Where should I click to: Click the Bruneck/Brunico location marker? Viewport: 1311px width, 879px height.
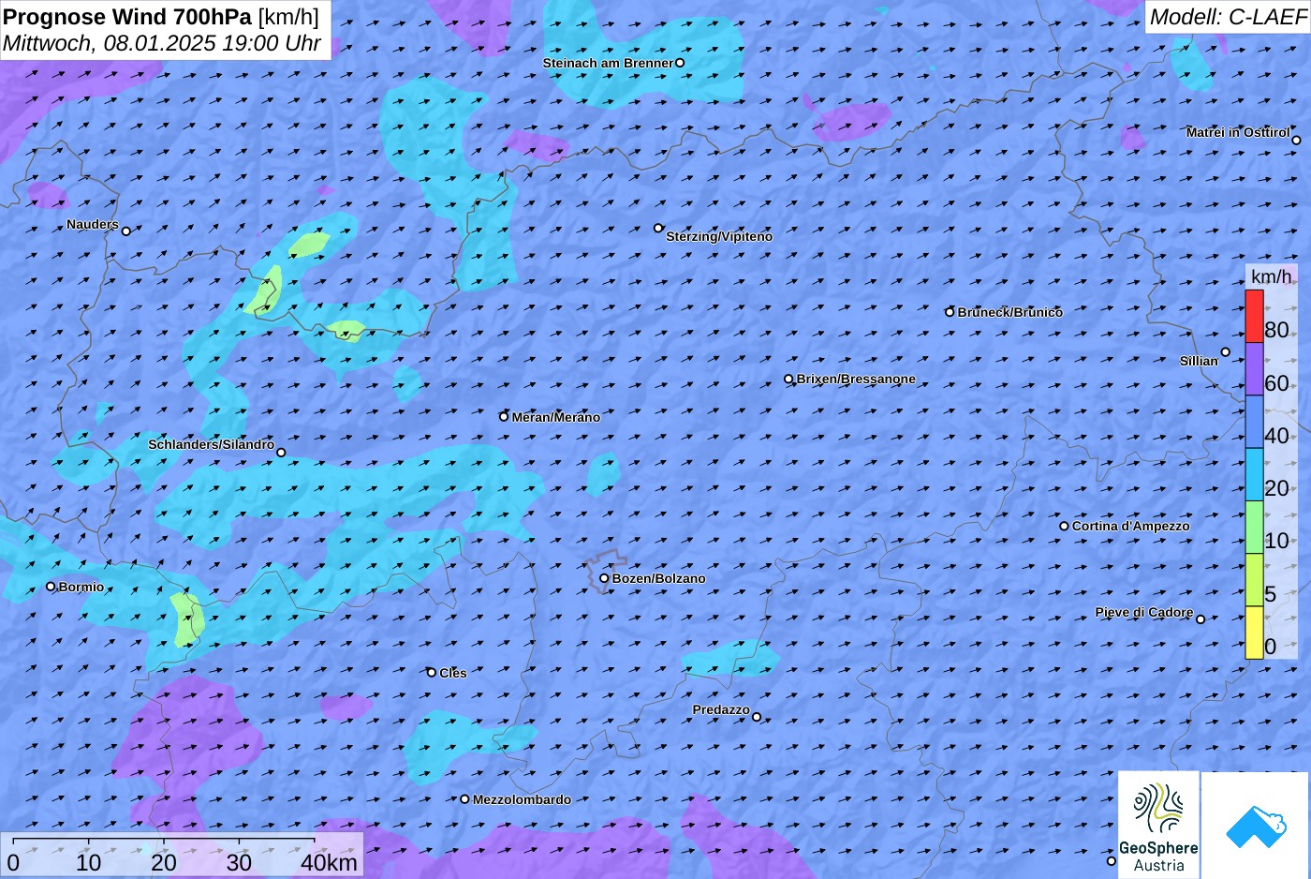tap(950, 312)
